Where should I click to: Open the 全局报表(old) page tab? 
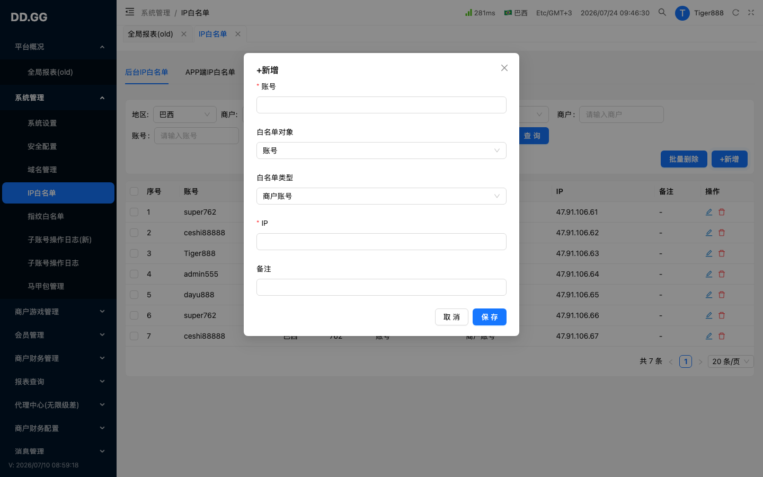tap(150, 34)
